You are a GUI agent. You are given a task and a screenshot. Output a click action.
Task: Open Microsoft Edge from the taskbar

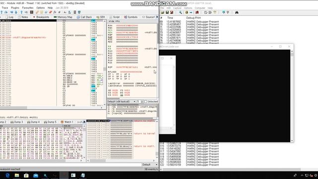point(7,175)
